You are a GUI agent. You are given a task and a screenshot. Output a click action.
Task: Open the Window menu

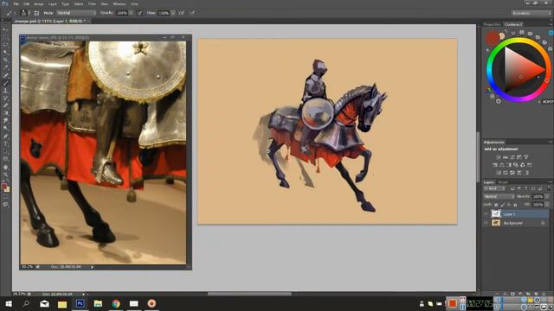pyautogui.click(x=119, y=3)
